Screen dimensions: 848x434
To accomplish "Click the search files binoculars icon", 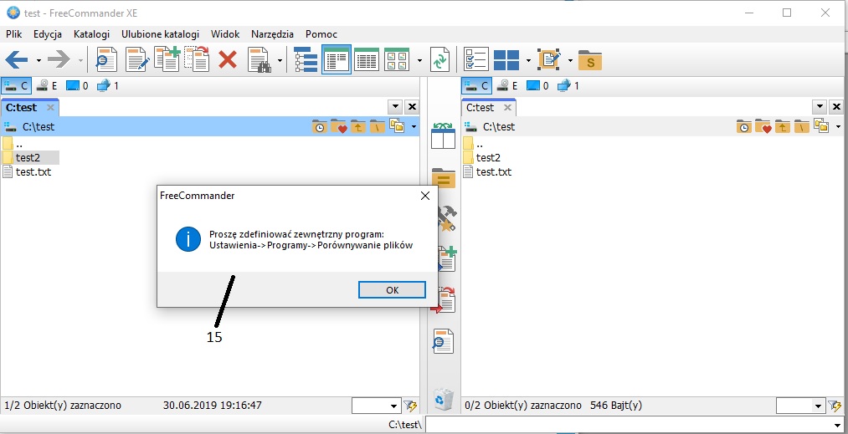I will (260, 59).
